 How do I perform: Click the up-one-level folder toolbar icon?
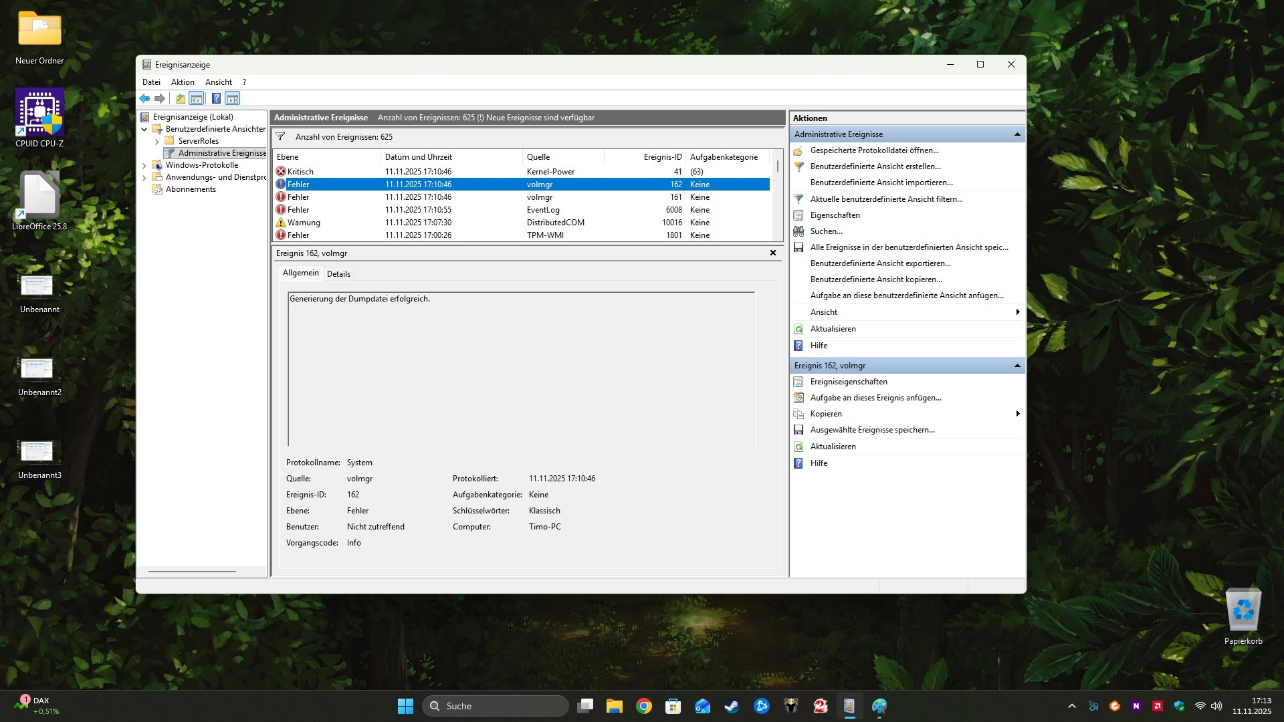(180, 99)
